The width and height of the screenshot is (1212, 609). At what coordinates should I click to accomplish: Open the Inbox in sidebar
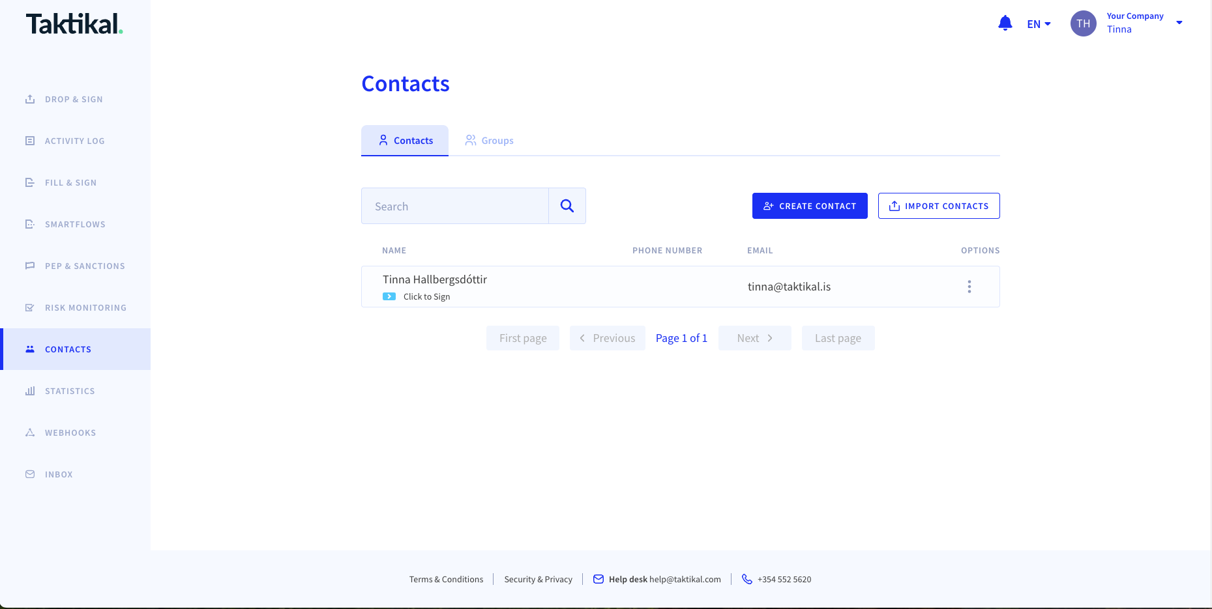click(x=59, y=475)
